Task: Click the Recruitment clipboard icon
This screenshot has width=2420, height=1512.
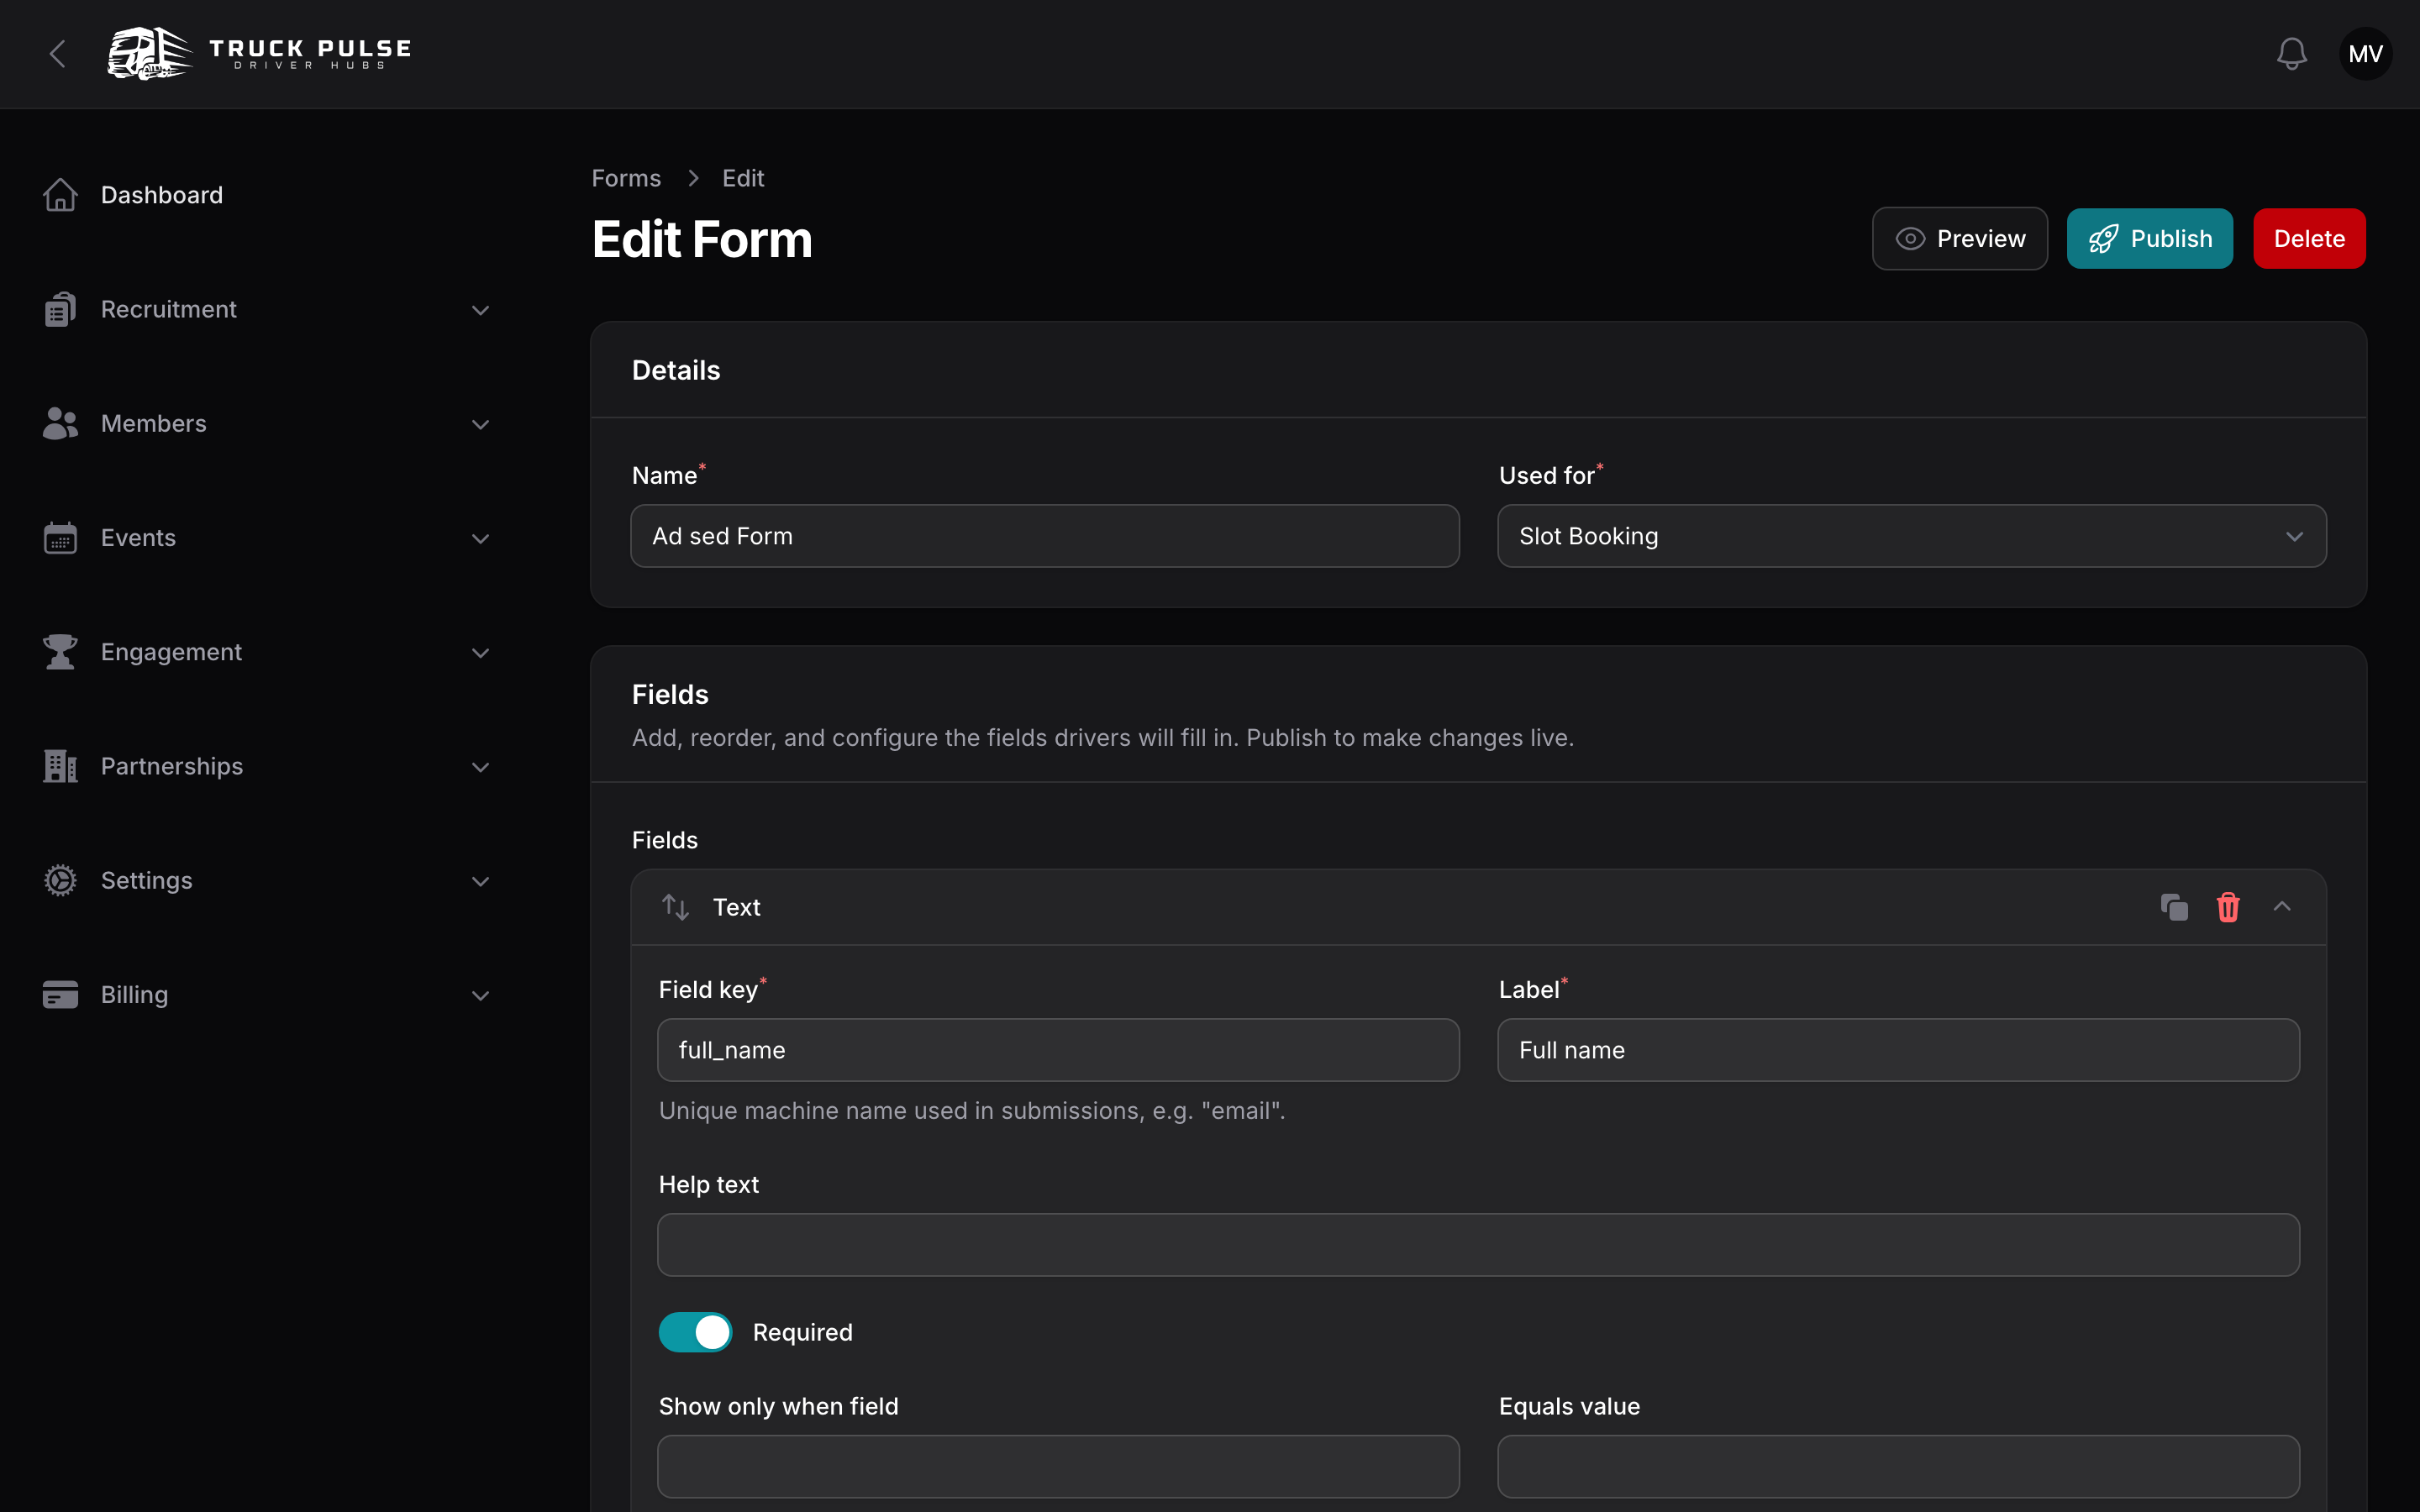Action: 60,309
